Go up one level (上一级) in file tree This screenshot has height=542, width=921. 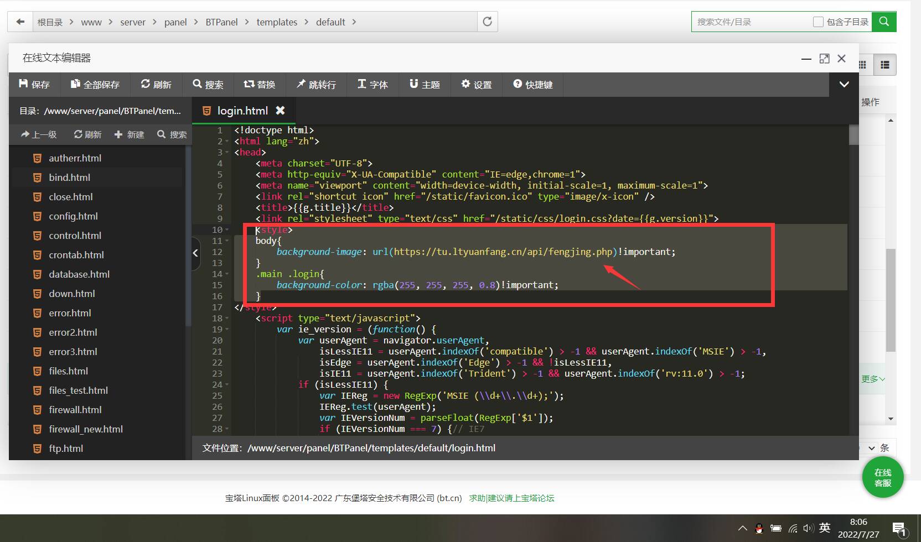point(39,134)
